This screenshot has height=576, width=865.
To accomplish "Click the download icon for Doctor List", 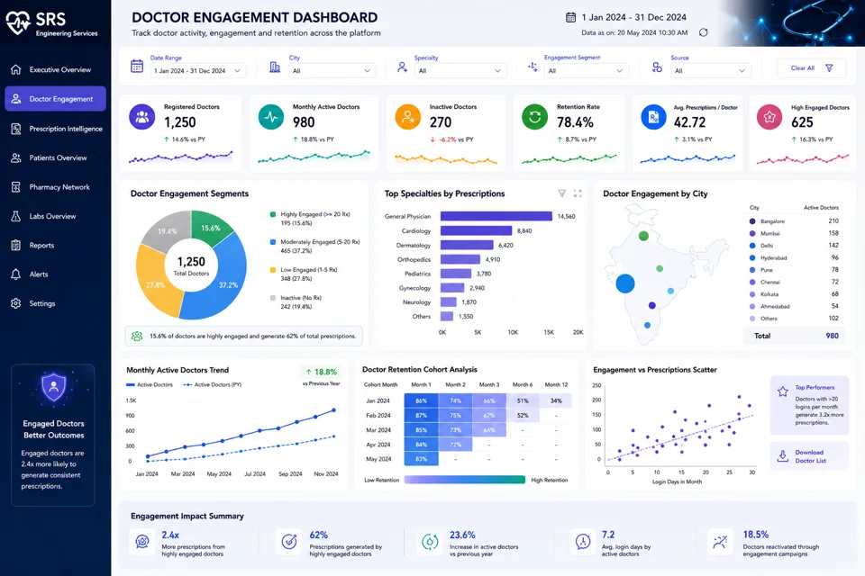I will coord(782,455).
